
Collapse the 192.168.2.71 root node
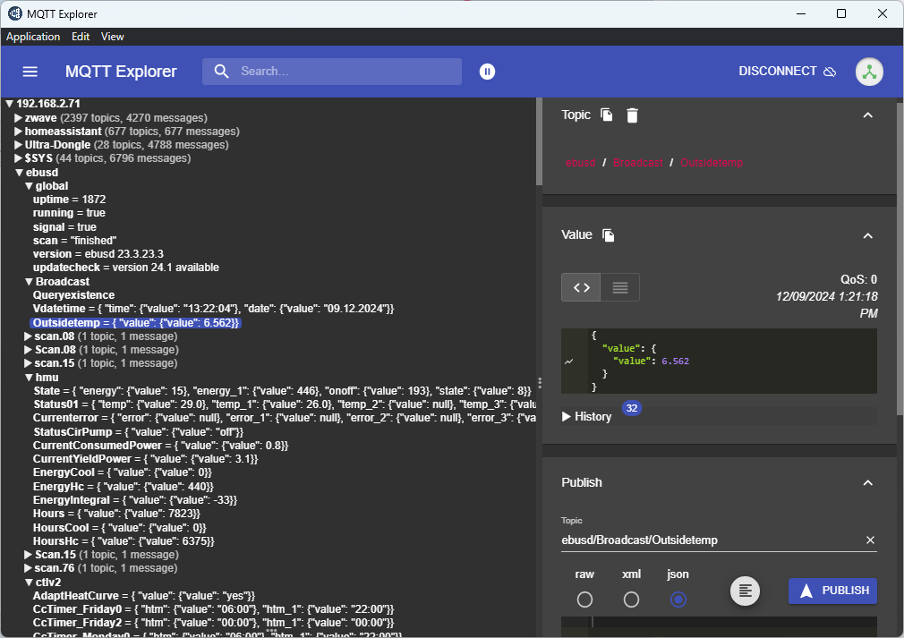(10, 104)
